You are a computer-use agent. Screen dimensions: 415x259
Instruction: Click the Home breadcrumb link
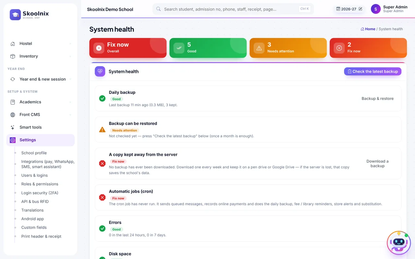tap(368, 29)
